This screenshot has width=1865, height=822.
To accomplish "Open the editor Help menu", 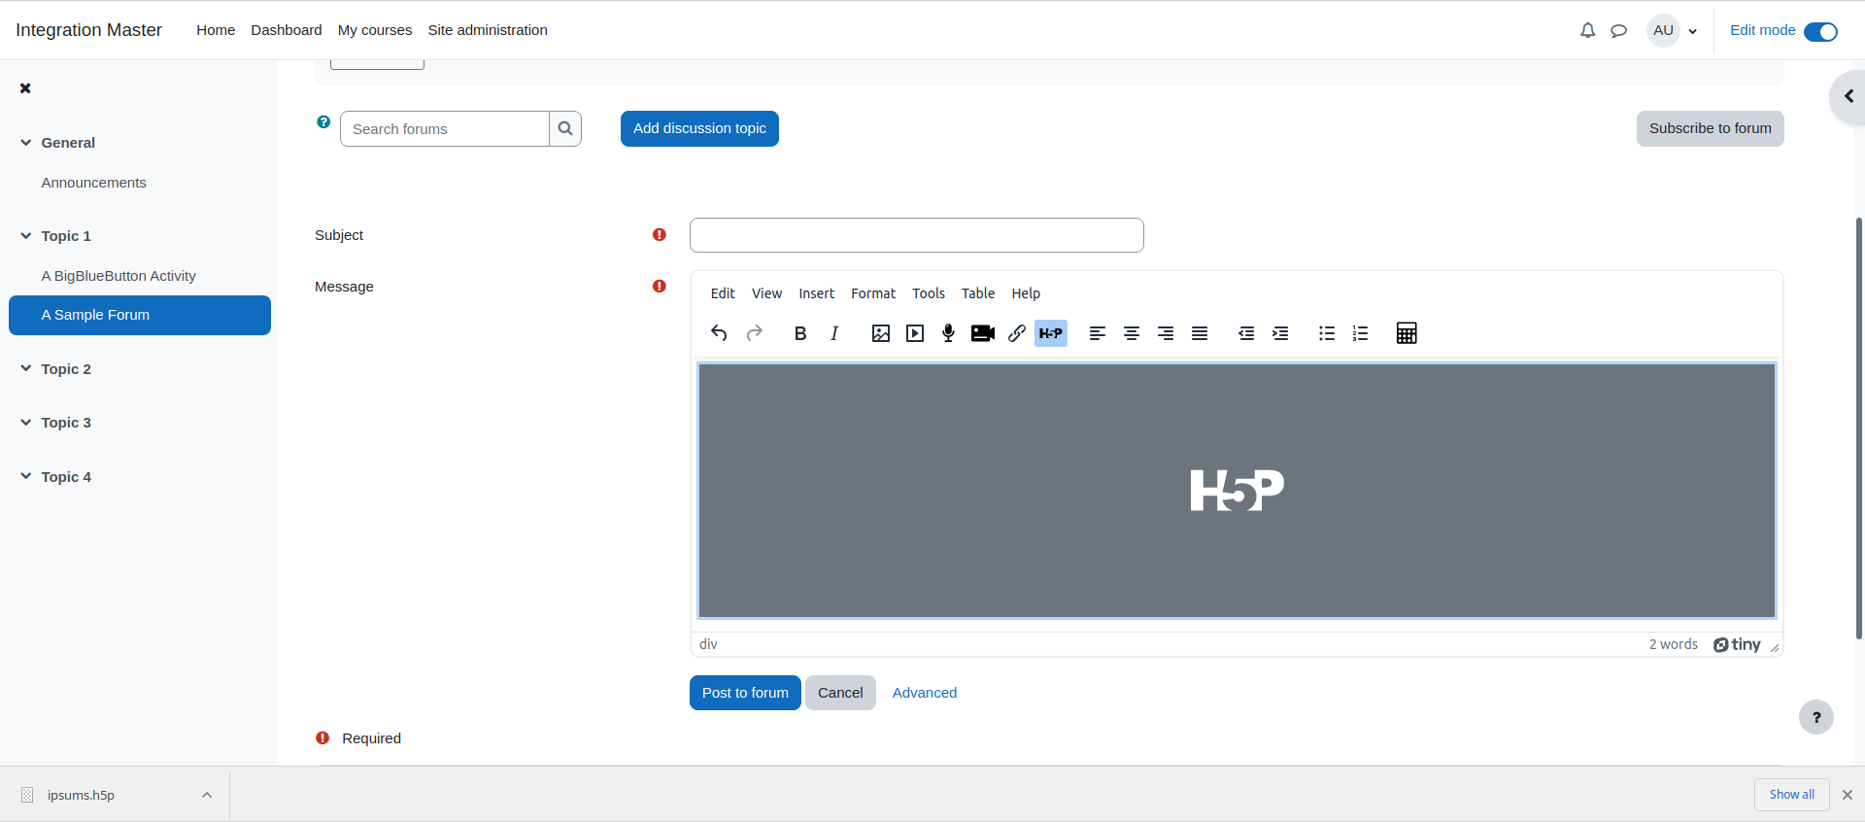I will tap(1026, 293).
